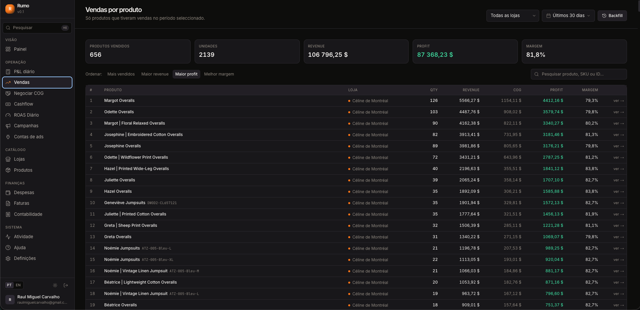Click the QTY column header
Viewport: 640px width, 310px height.
pos(434,90)
